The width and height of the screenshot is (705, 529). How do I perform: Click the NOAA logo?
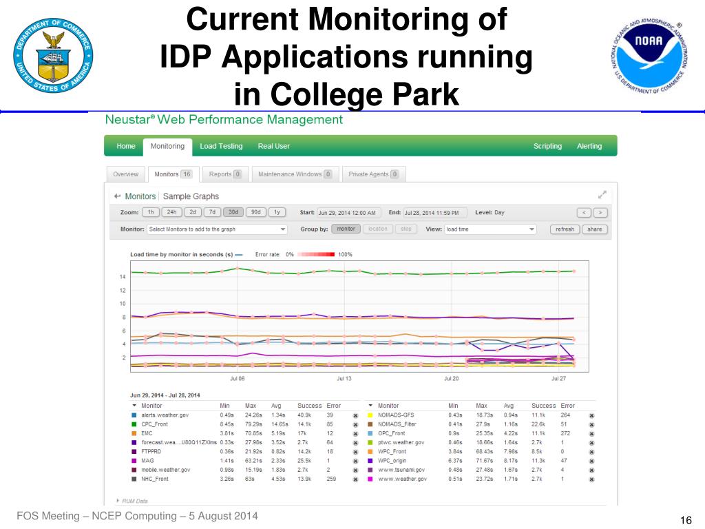(x=649, y=56)
